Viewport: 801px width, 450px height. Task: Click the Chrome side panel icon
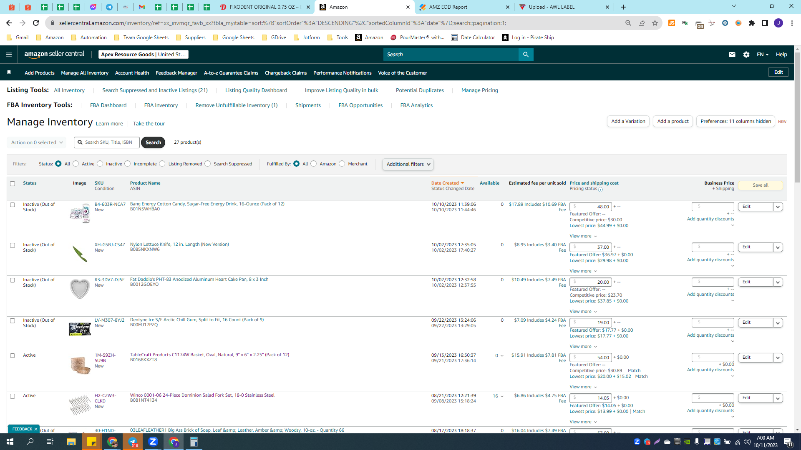pos(765,23)
